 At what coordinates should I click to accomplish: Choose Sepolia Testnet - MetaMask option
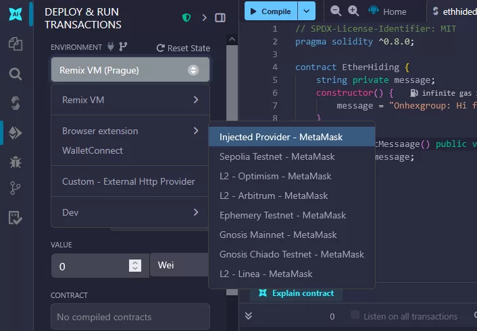pyautogui.click(x=277, y=156)
